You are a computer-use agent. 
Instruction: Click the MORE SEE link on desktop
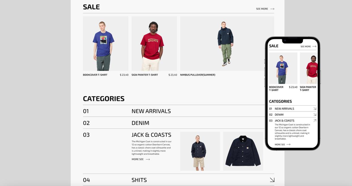click(x=137, y=159)
